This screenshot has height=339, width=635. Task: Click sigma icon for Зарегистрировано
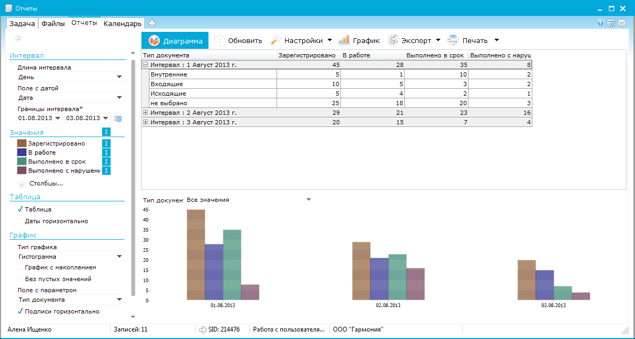[x=106, y=143]
